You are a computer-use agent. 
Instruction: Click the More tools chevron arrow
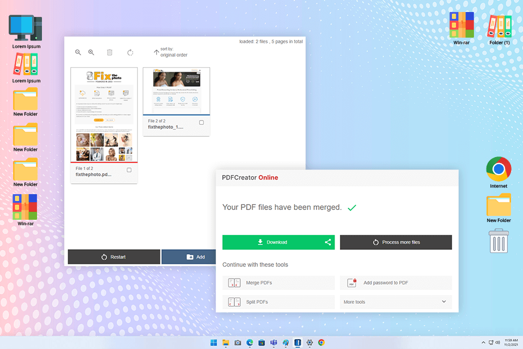(444, 302)
